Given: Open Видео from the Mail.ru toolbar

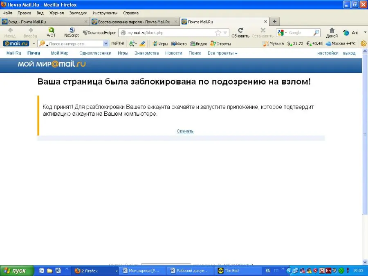Looking at the screenshot, I should point(199,44).
